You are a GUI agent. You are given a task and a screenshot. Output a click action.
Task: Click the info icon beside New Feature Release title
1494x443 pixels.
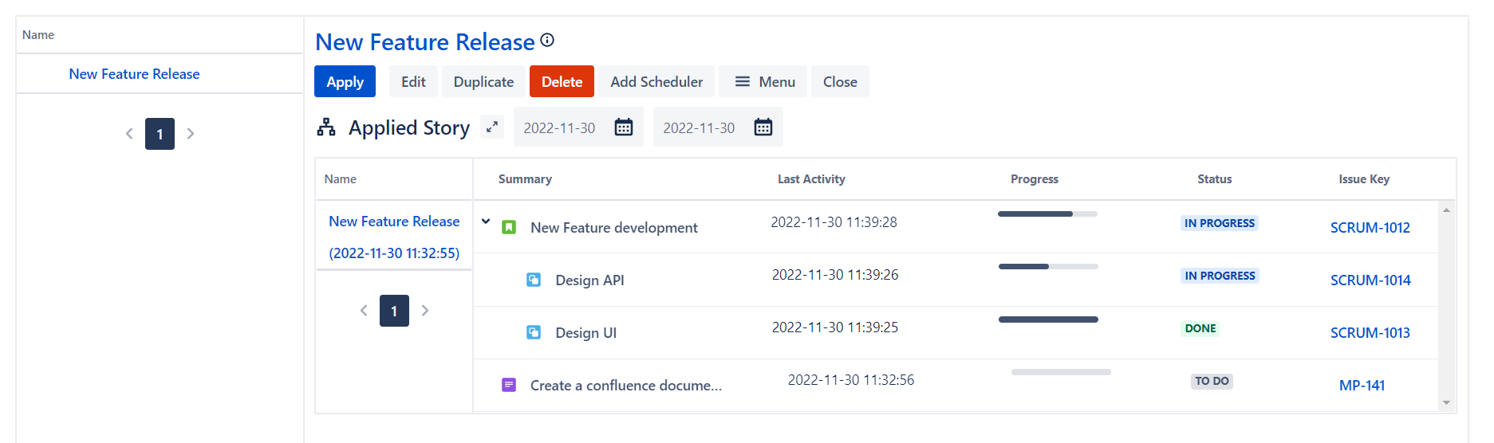tap(547, 40)
